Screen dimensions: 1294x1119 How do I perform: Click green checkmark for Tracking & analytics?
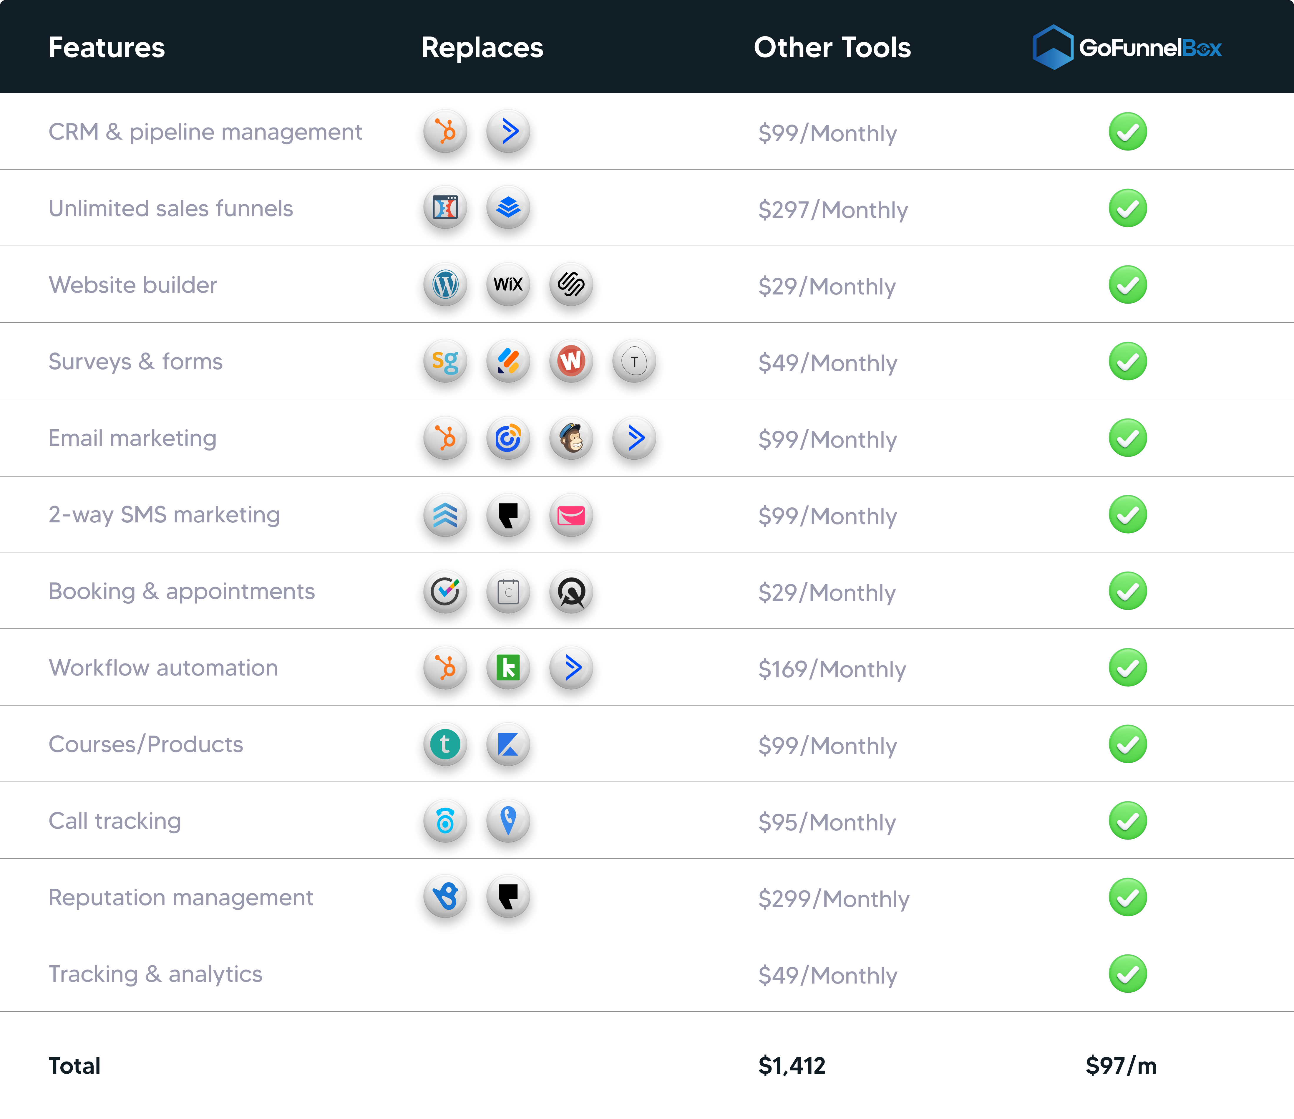1128,974
